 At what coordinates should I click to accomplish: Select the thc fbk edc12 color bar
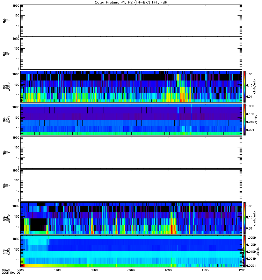click(245, 218)
